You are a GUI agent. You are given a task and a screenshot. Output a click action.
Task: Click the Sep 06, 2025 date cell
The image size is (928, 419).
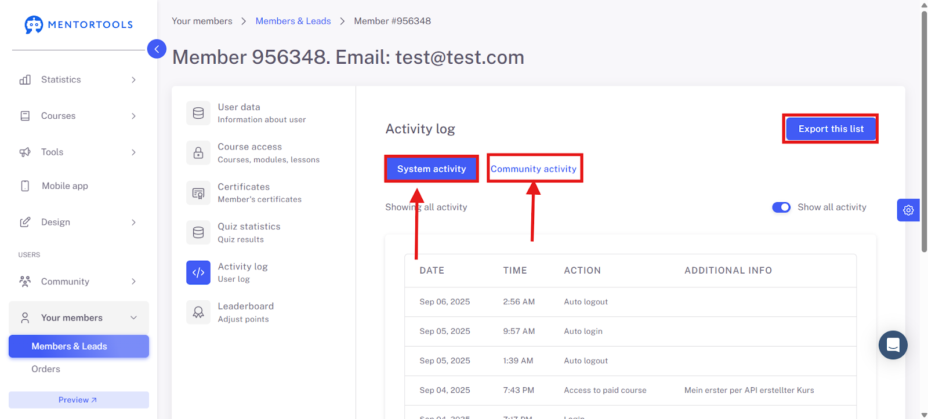(x=445, y=302)
